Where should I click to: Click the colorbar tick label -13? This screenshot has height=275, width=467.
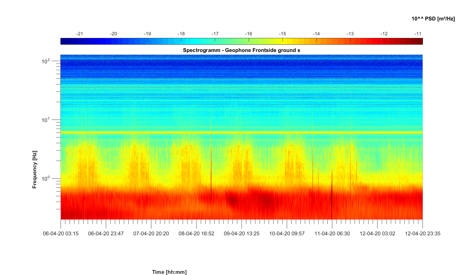350,34
